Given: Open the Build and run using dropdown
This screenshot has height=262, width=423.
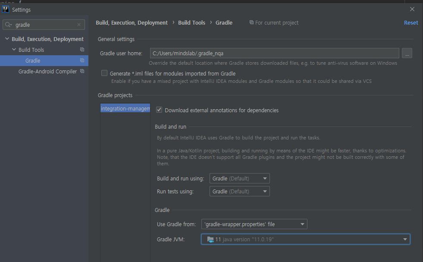Looking at the screenshot, I should click(240, 178).
